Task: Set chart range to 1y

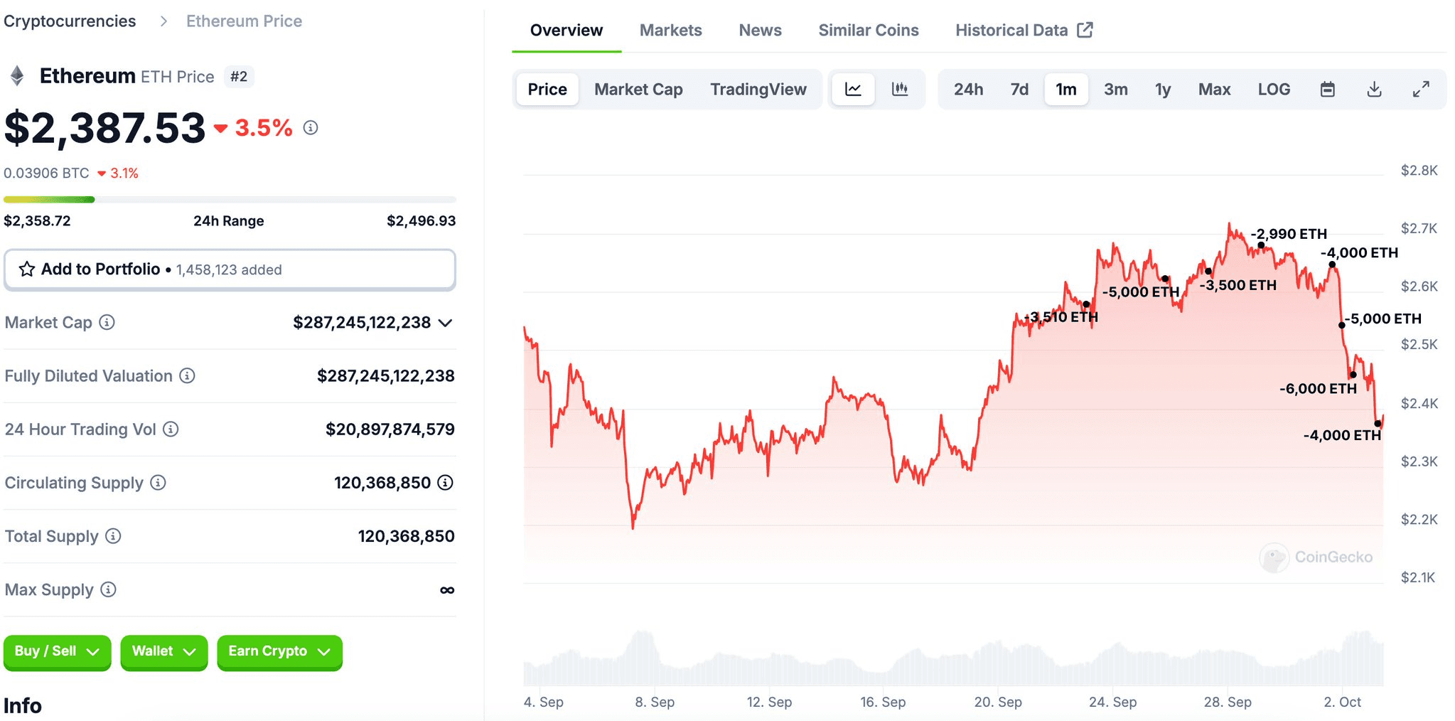Action: point(1163,89)
